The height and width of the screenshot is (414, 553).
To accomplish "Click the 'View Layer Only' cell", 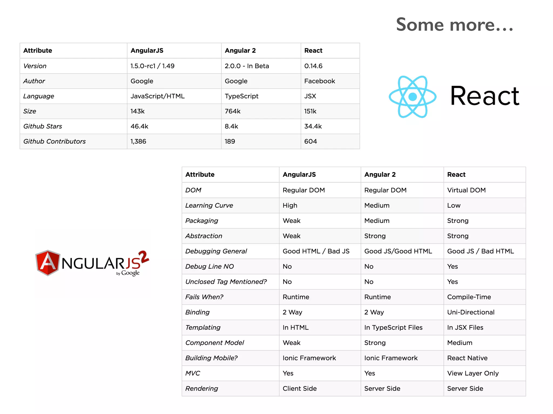I will click(473, 373).
